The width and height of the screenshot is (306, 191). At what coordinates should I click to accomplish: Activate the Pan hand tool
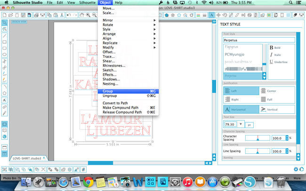tap(82, 15)
